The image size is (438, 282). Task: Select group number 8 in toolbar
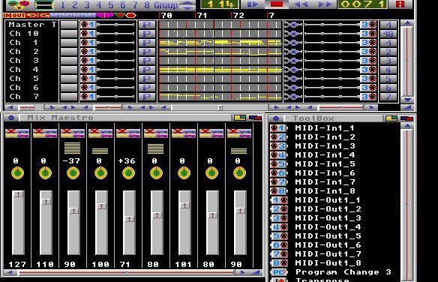[x=147, y=5]
